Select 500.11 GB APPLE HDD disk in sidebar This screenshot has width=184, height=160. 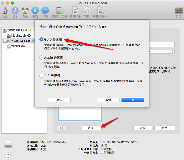[x=18, y=30]
